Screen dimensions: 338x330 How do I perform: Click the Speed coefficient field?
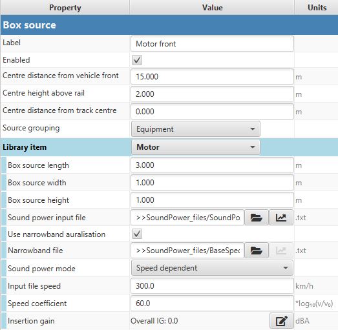(212, 304)
